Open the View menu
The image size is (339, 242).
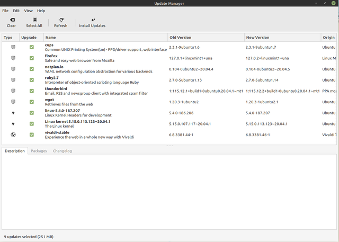[x=28, y=11]
